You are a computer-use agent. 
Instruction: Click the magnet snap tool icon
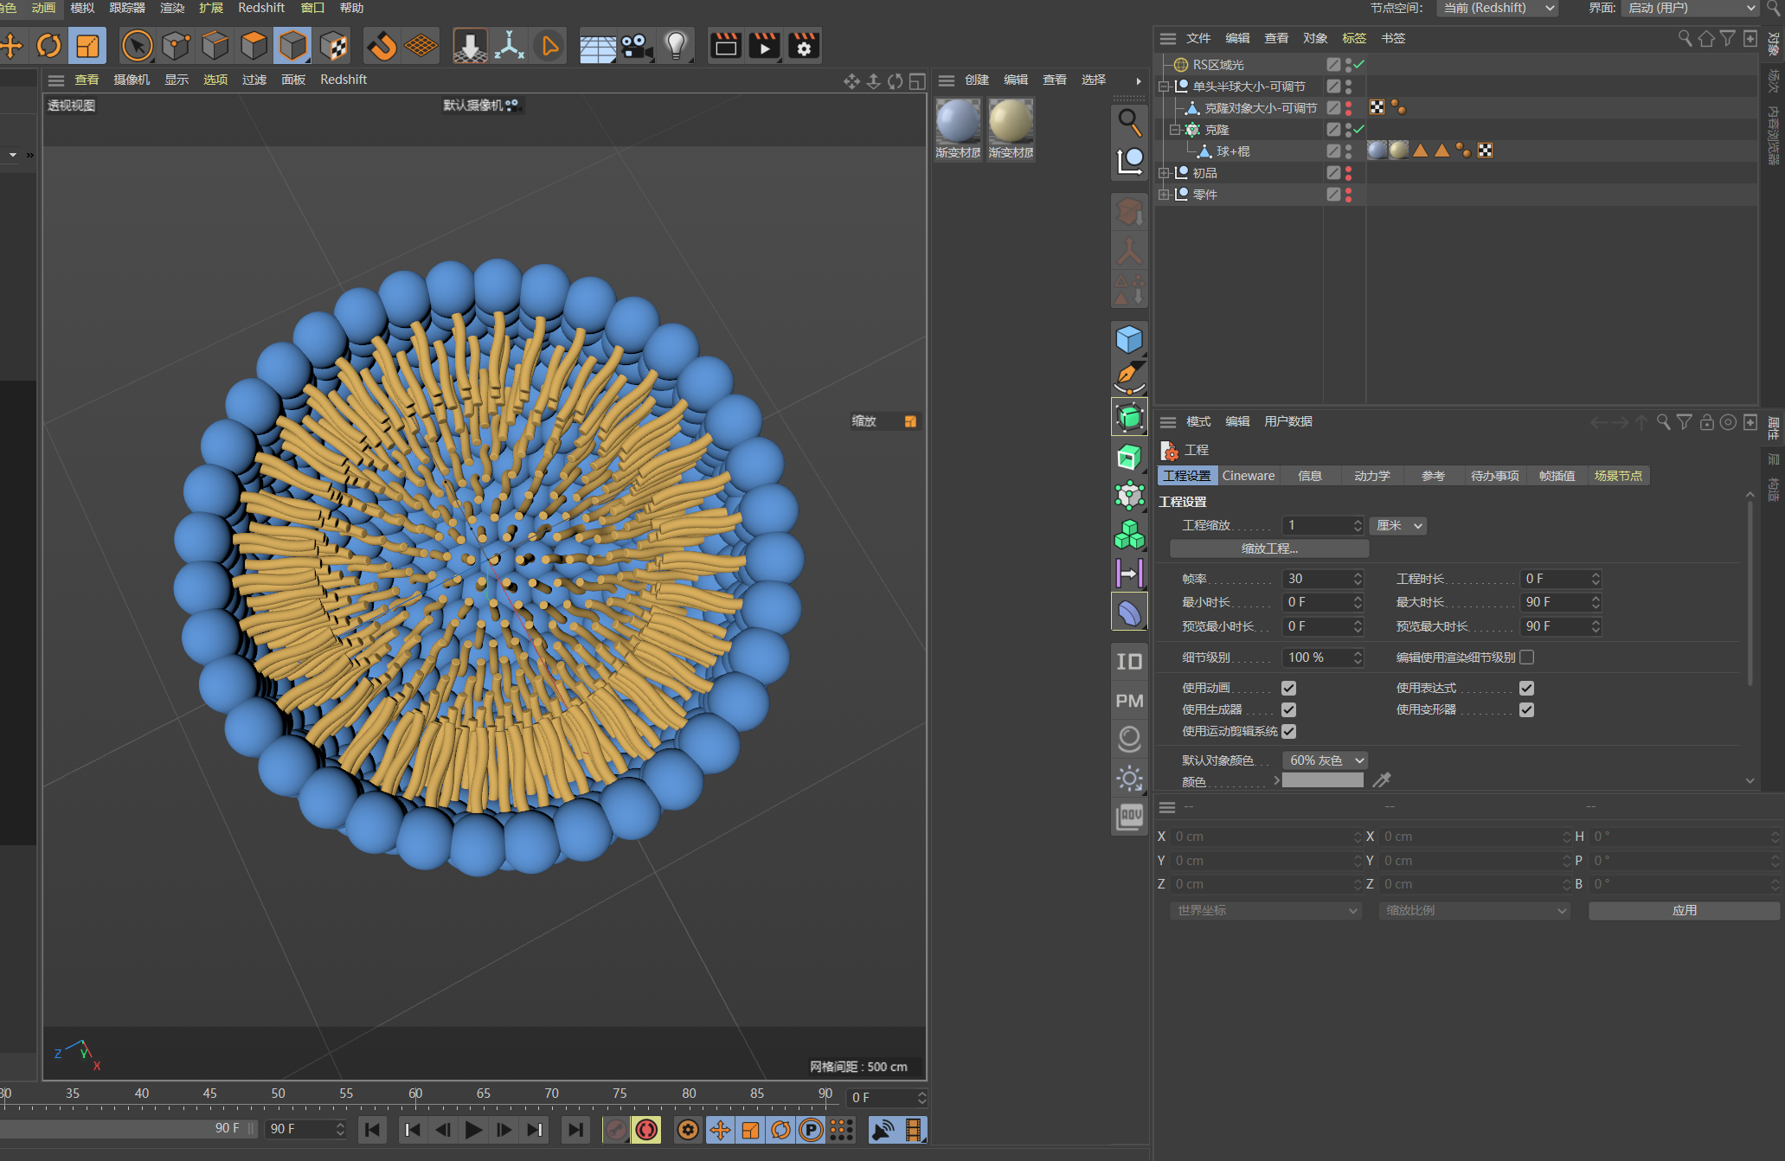click(x=382, y=46)
